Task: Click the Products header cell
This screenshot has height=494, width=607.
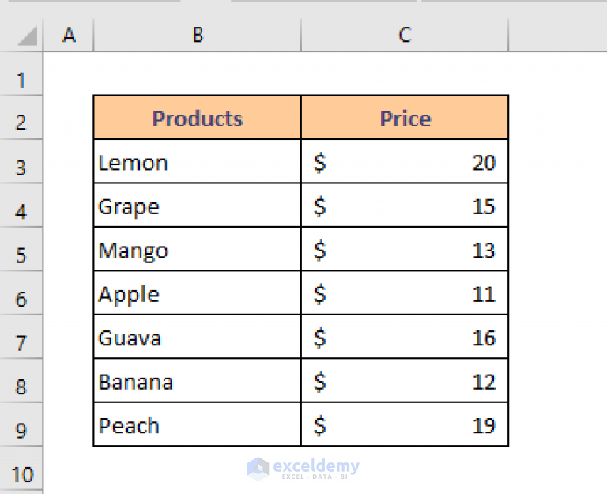Action: coord(198,118)
